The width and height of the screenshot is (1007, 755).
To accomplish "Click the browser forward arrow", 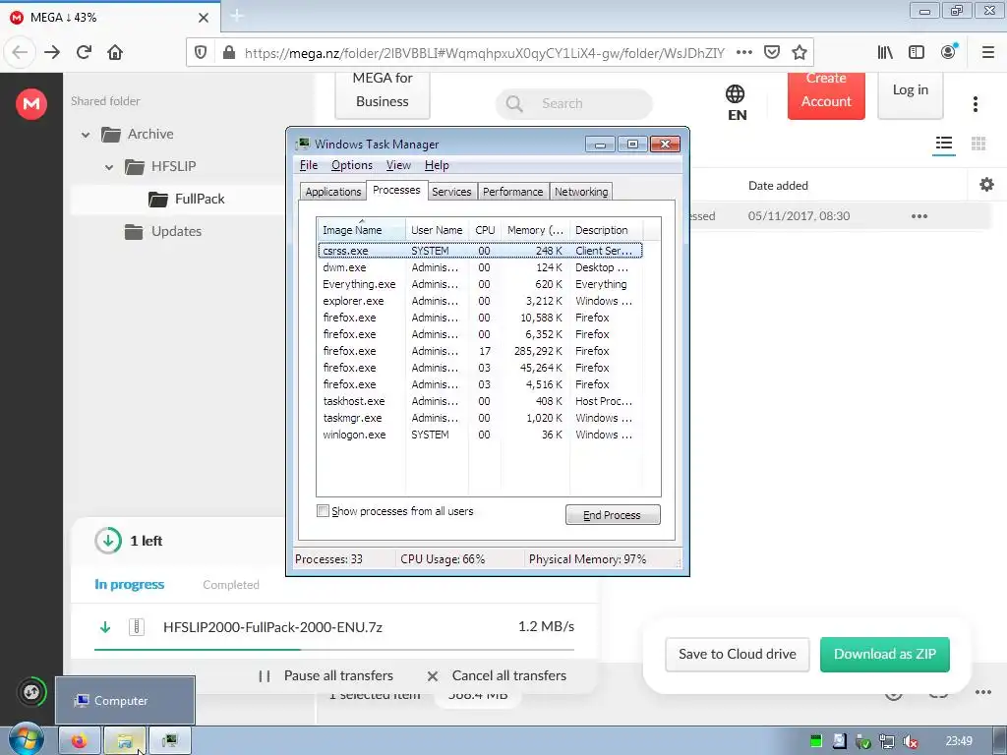I will coord(52,52).
